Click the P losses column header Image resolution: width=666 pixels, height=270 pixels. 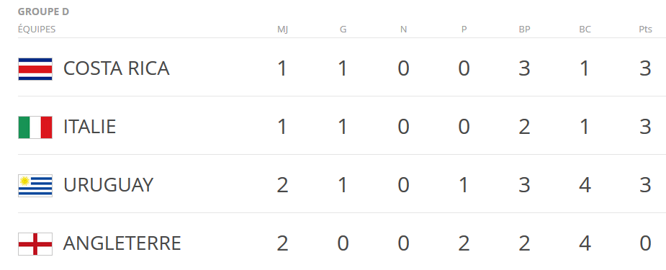tap(464, 30)
